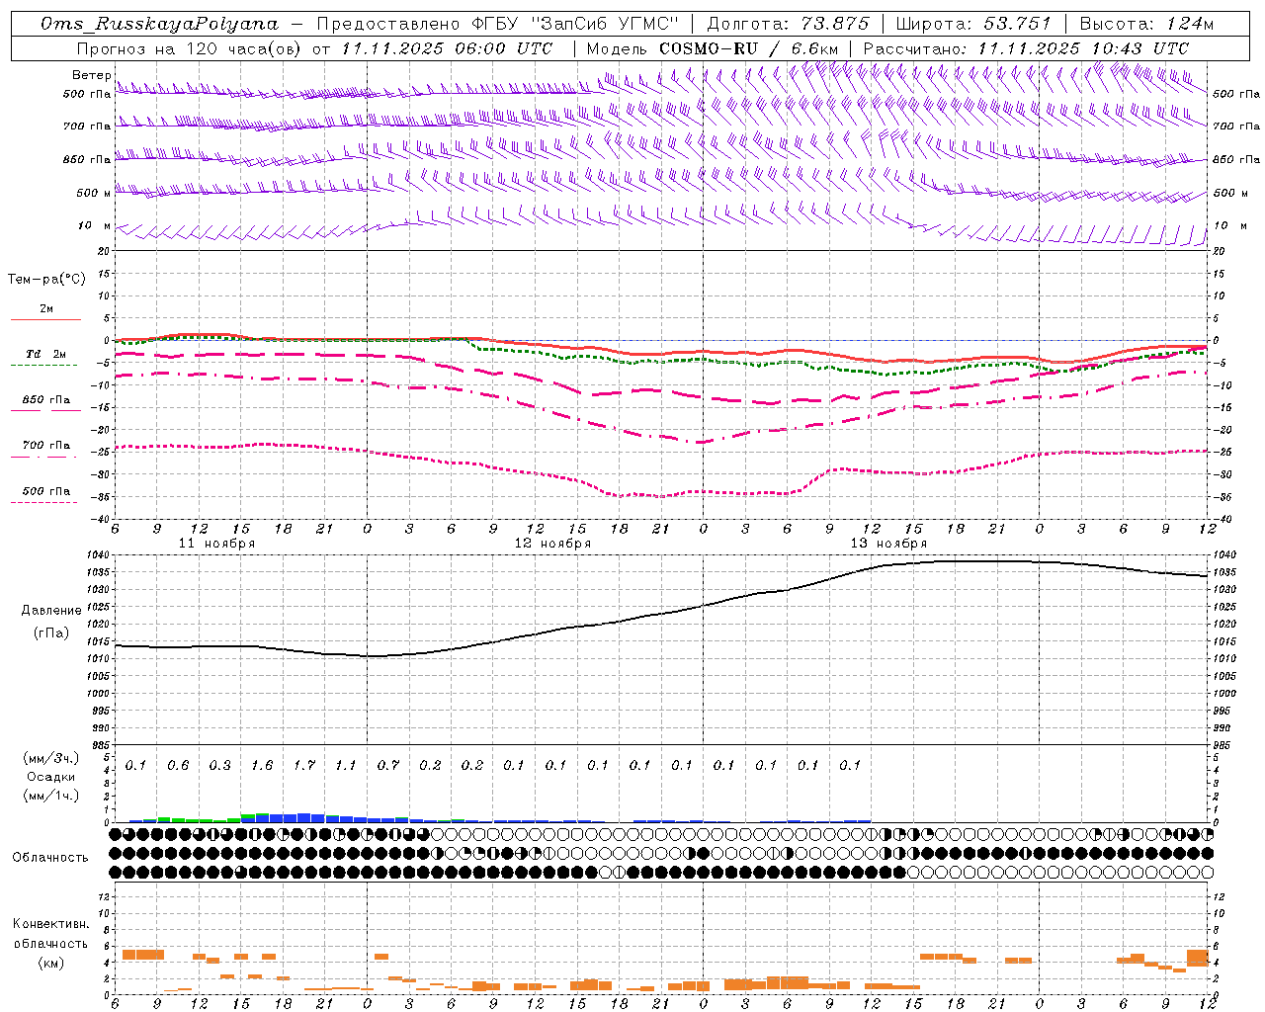Click the 'Тем-ра(°C)' temperature label
The height and width of the screenshot is (1012, 1265).
tap(46, 279)
